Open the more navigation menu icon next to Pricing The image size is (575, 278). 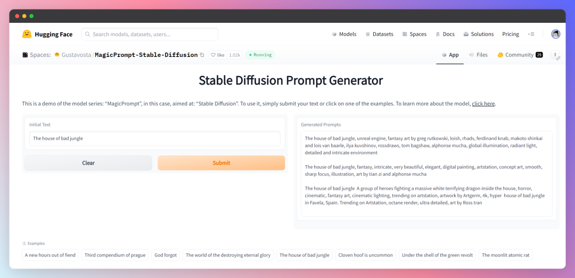click(531, 34)
